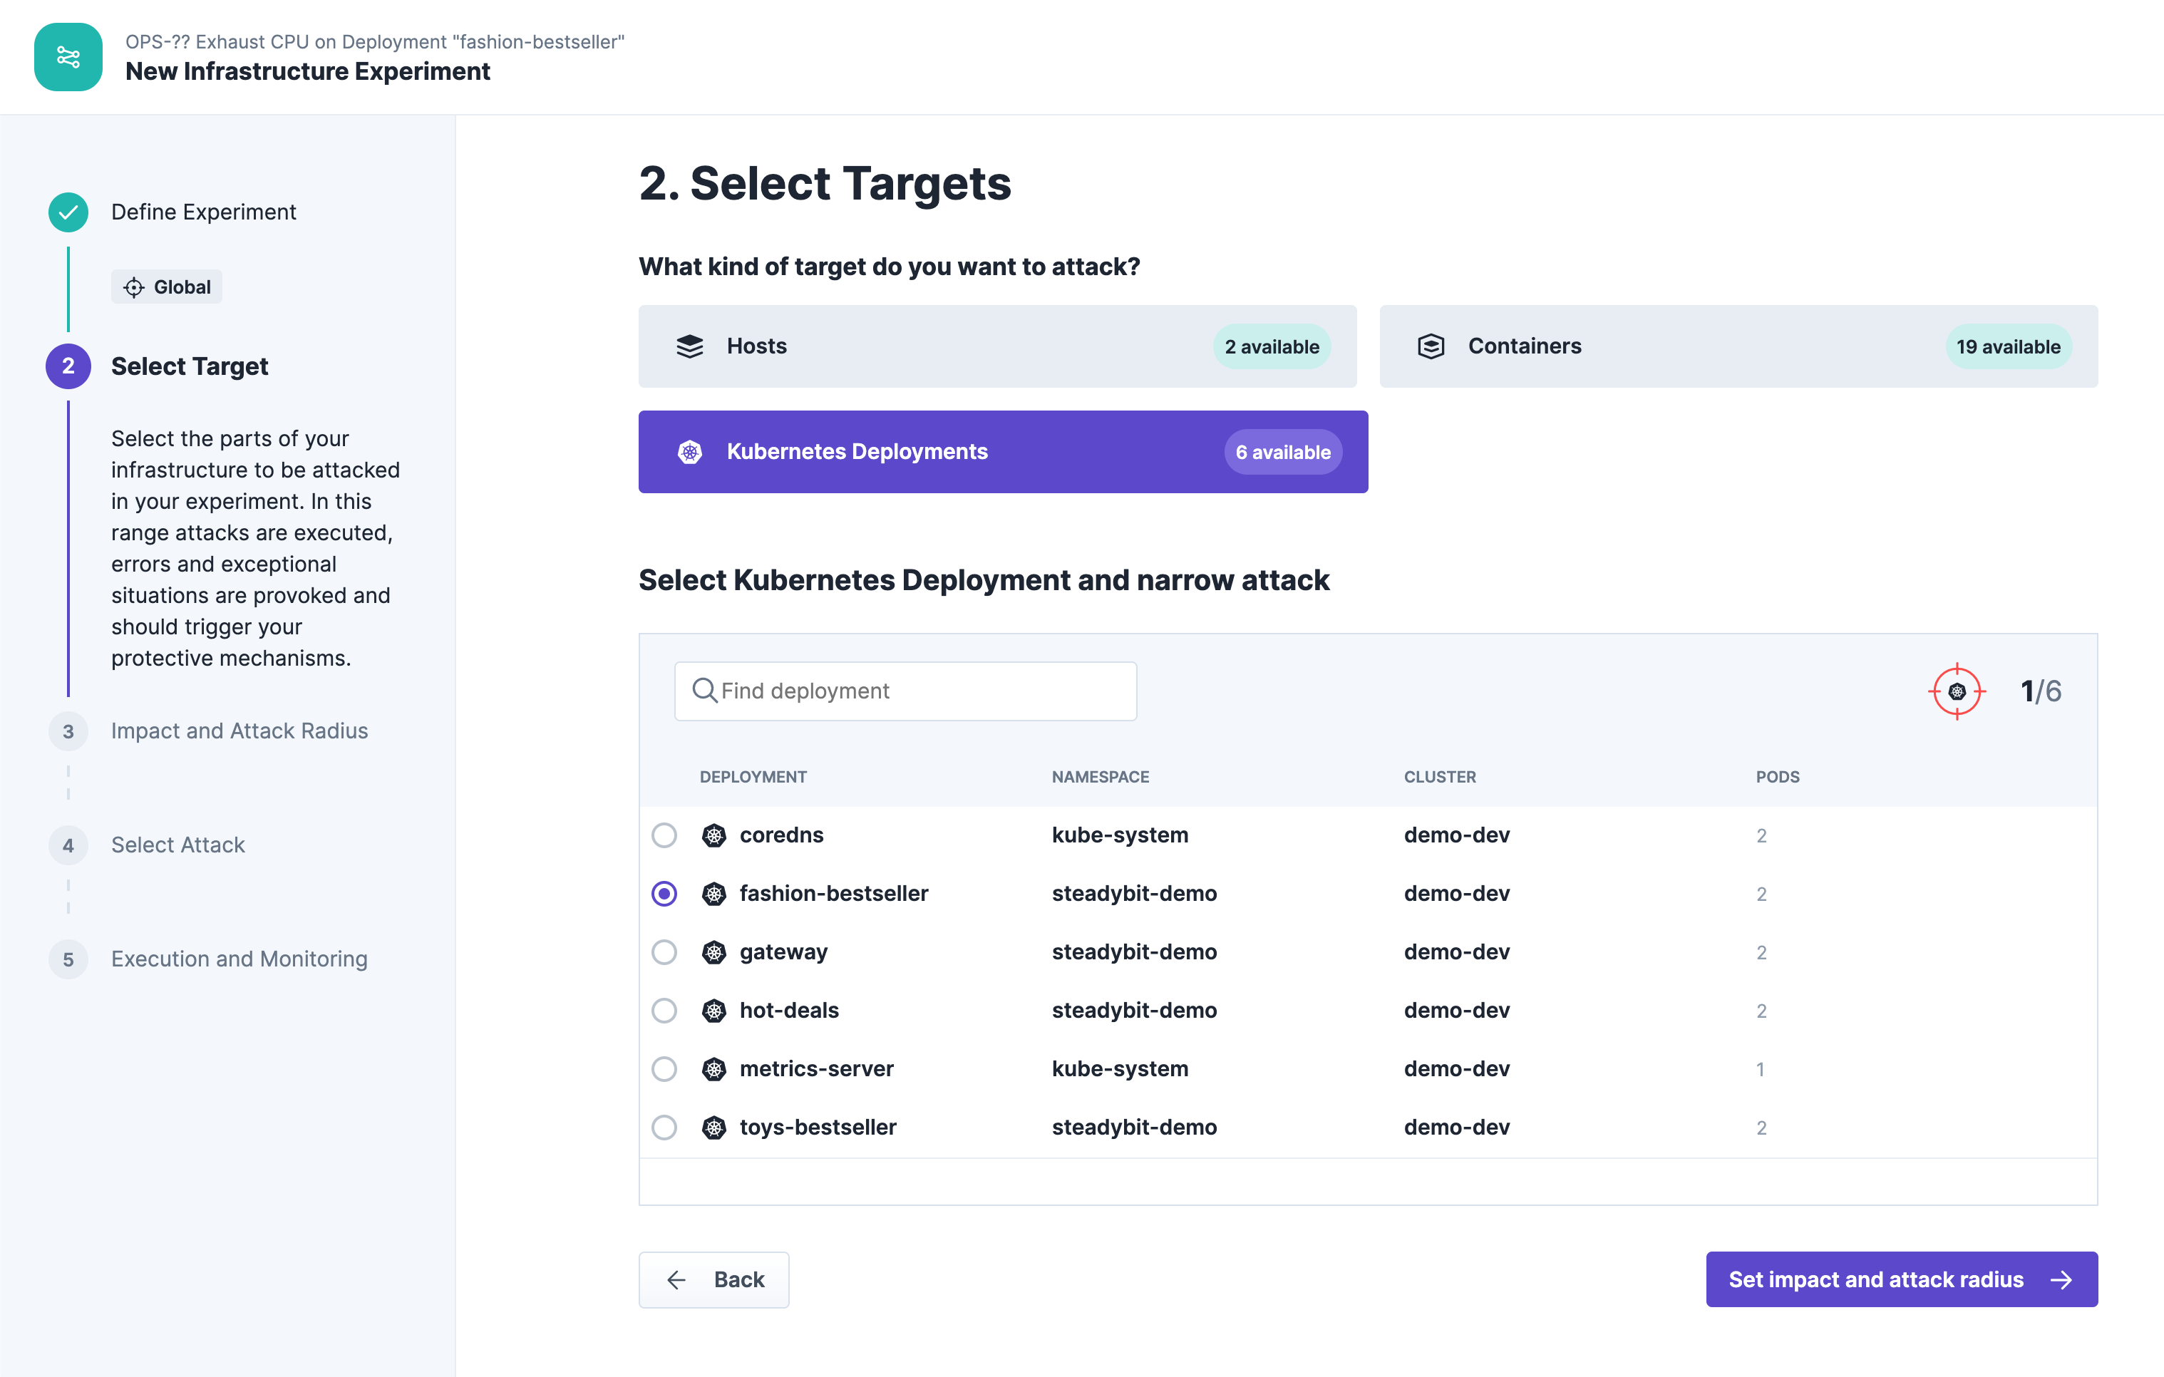Click the Back button

713,1279
